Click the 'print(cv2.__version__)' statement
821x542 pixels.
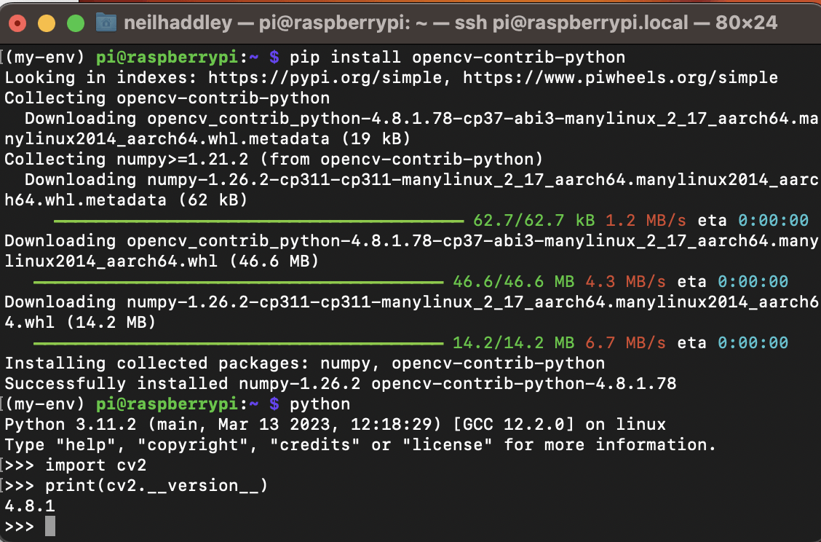pos(156,486)
